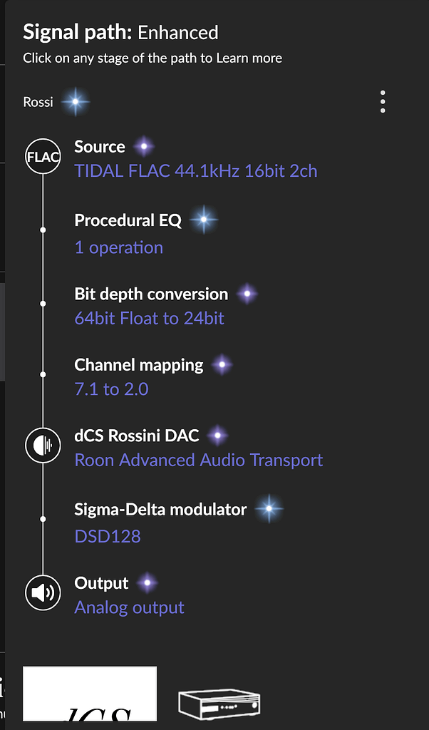Click the star next to Bit depth conversion
The height and width of the screenshot is (730, 429).
247,293
